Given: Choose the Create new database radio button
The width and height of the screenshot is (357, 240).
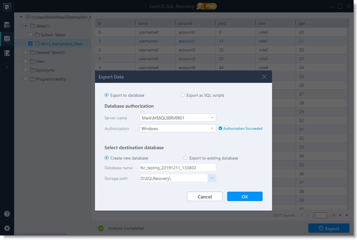Looking at the screenshot, I should tap(107, 158).
